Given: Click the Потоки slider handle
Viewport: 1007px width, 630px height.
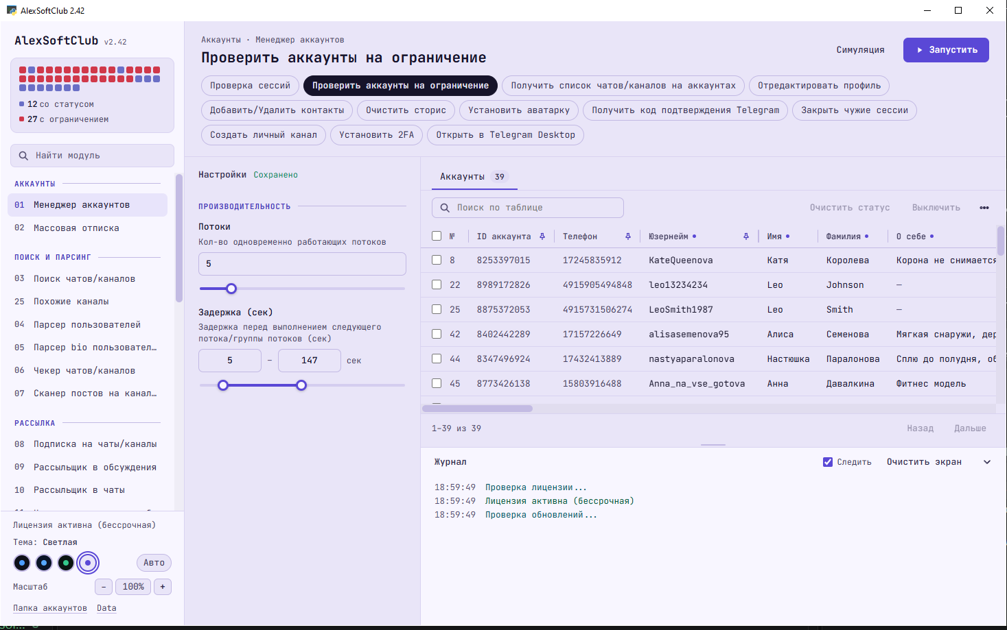Looking at the screenshot, I should coord(231,289).
